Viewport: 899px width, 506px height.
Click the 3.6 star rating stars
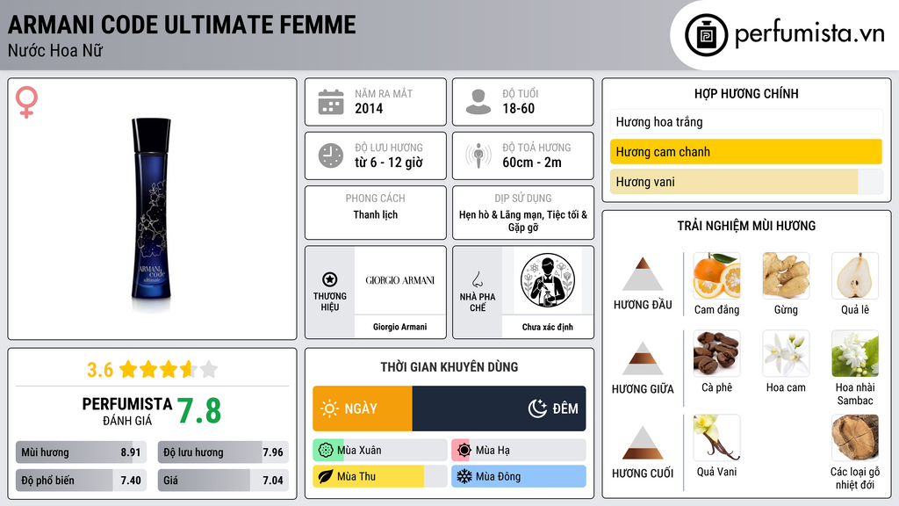click(x=169, y=369)
